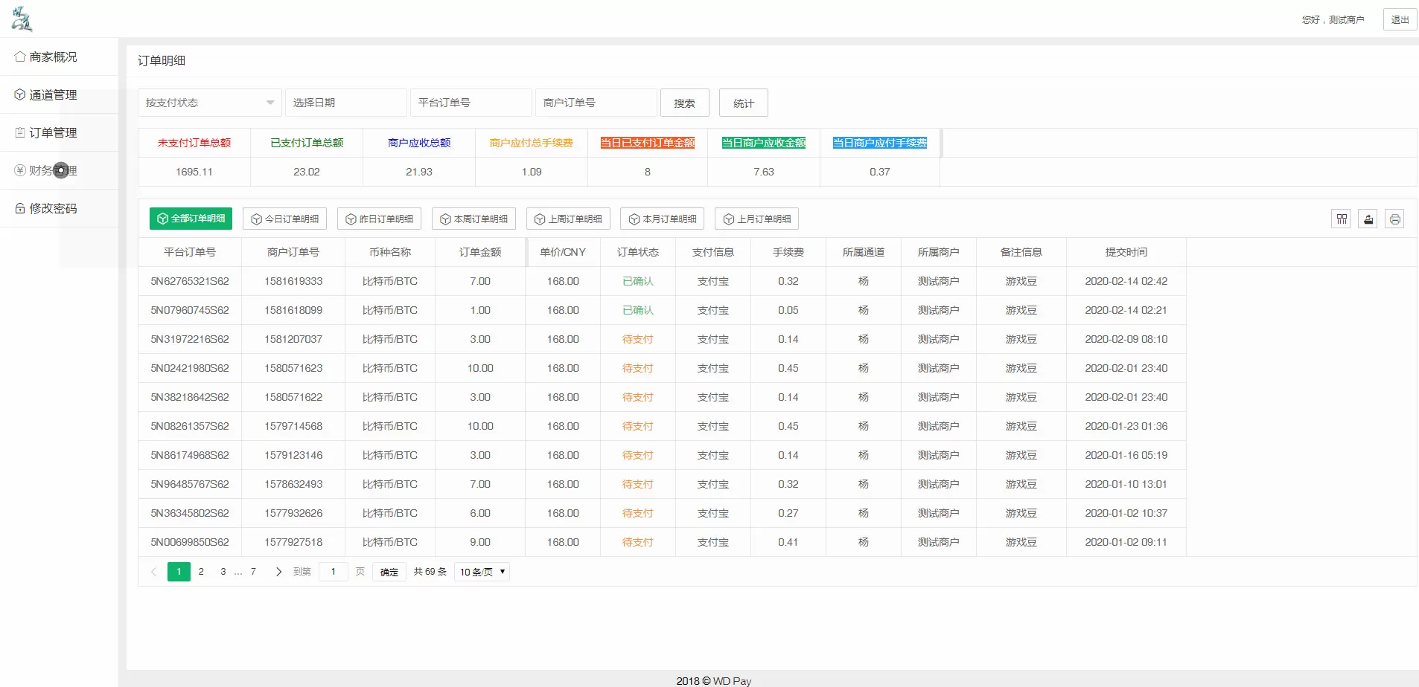Screen dimensions: 1419x687
Task: Open 商家概况 in the sidebar
Action: (53, 57)
